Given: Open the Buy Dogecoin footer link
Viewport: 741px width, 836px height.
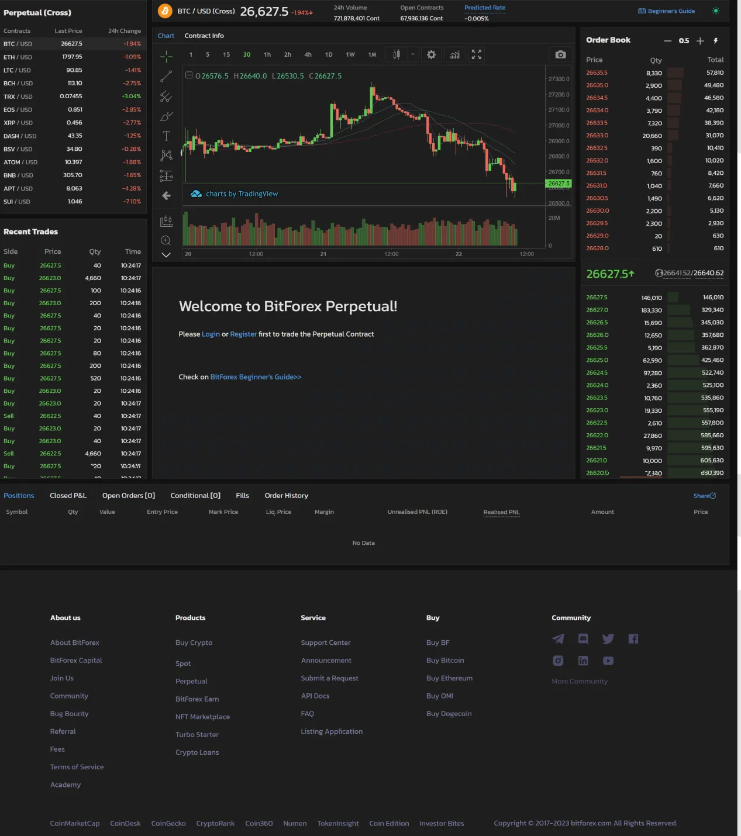Looking at the screenshot, I should pos(449,714).
